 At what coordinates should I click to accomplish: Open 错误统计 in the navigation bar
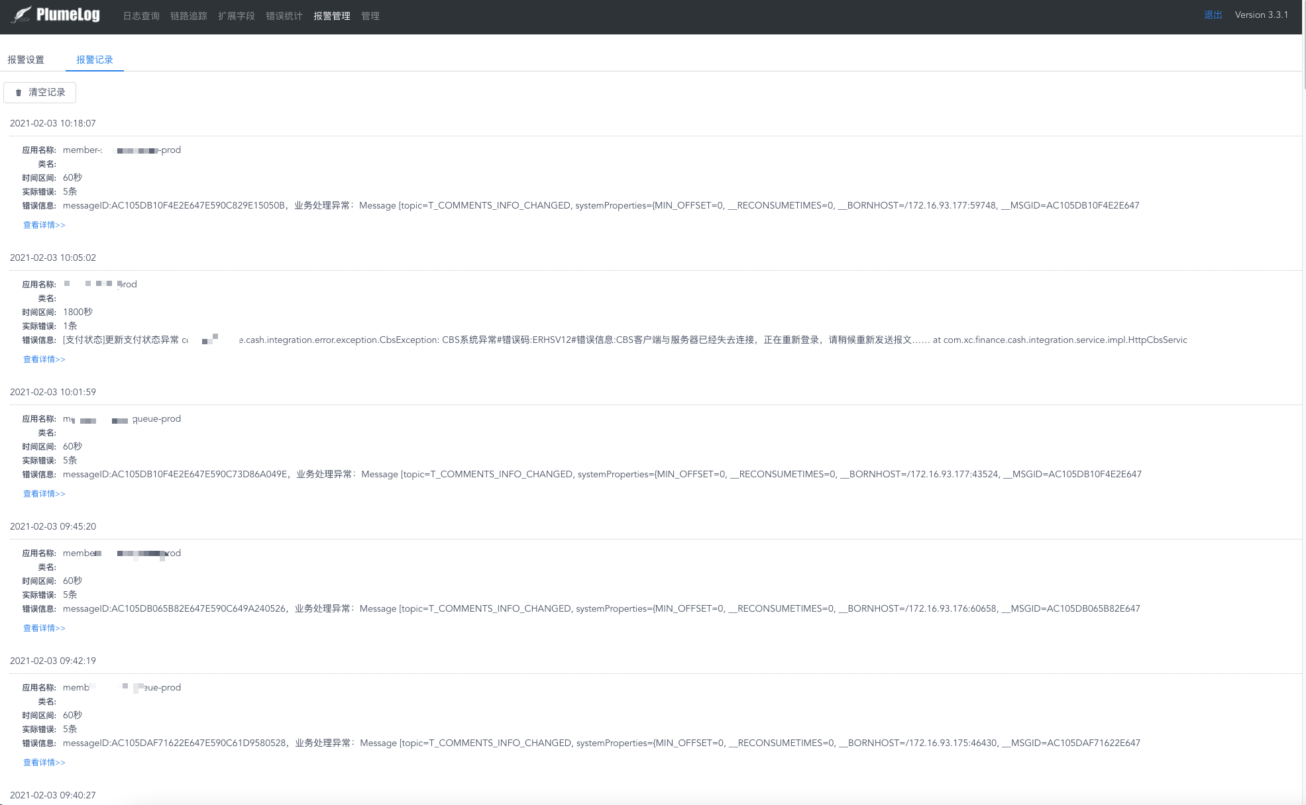[x=284, y=16]
